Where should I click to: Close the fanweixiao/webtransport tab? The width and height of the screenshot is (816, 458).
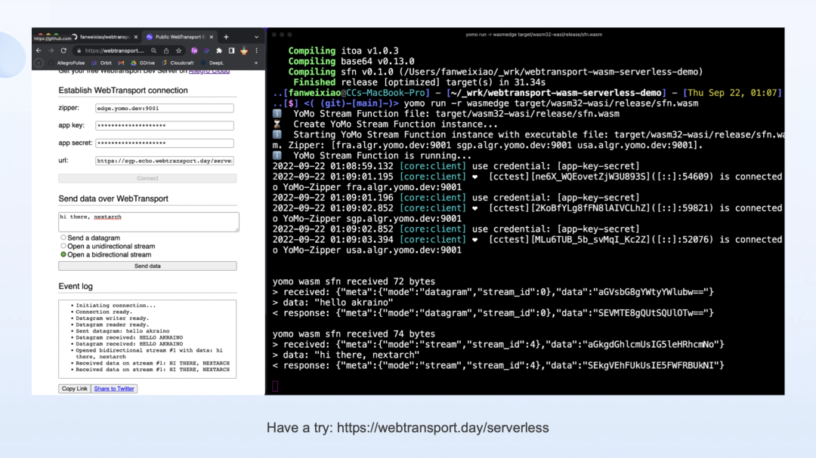point(136,37)
